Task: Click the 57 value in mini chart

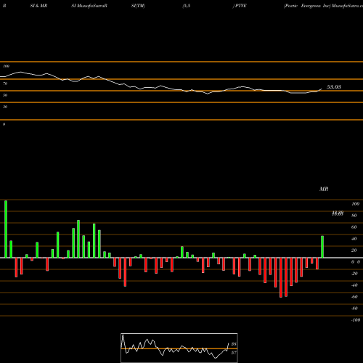Action: [x=234, y=353]
